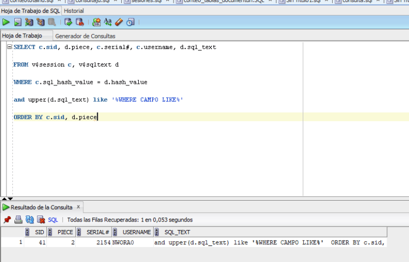The image size is (409, 262).
Task: Click the ORDER BY c.sid, d.piece line
Action: point(56,117)
